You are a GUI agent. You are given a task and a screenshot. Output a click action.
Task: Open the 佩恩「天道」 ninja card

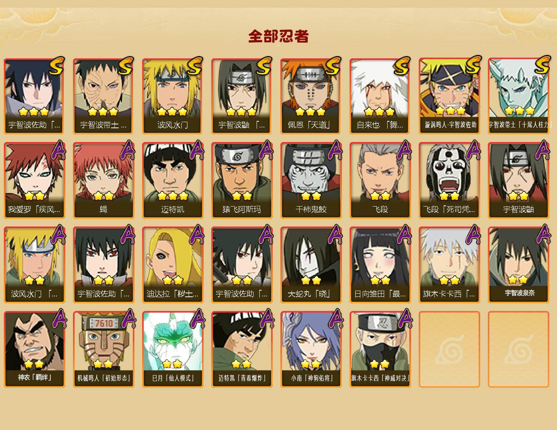coord(311,96)
